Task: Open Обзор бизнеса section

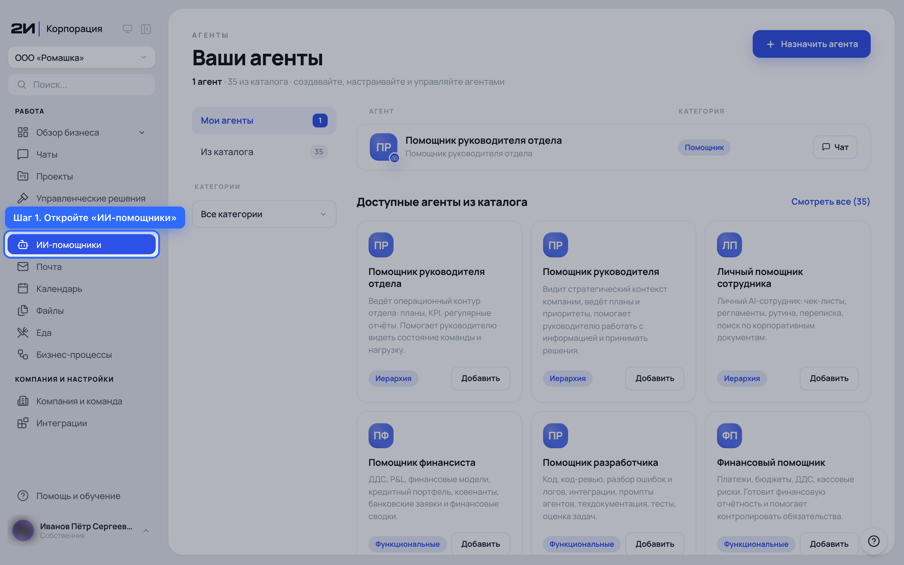Action: pyautogui.click(x=81, y=132)
